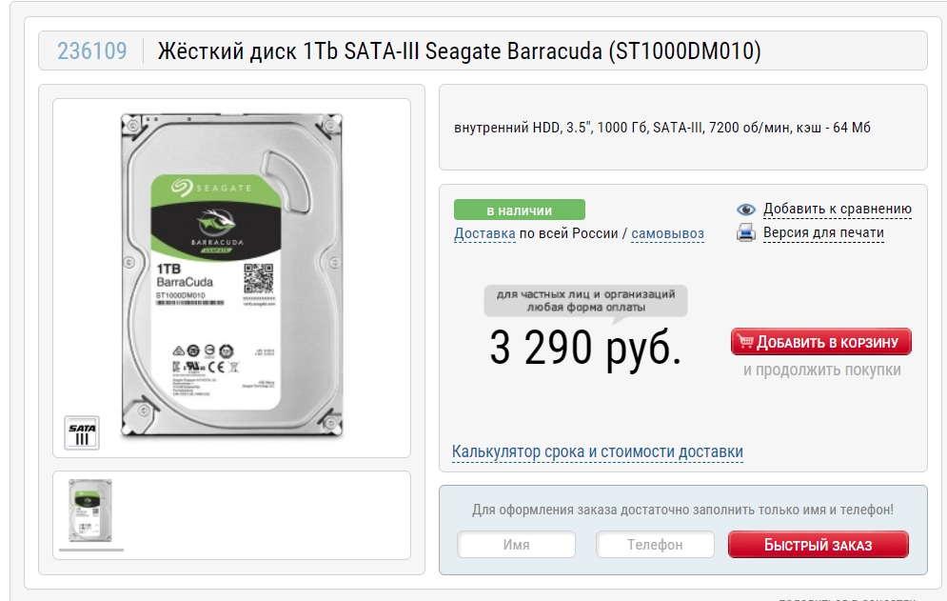The image size is (947, 601).
Task: Click the shopping cart icon on red button
Action: coord(745,342)
